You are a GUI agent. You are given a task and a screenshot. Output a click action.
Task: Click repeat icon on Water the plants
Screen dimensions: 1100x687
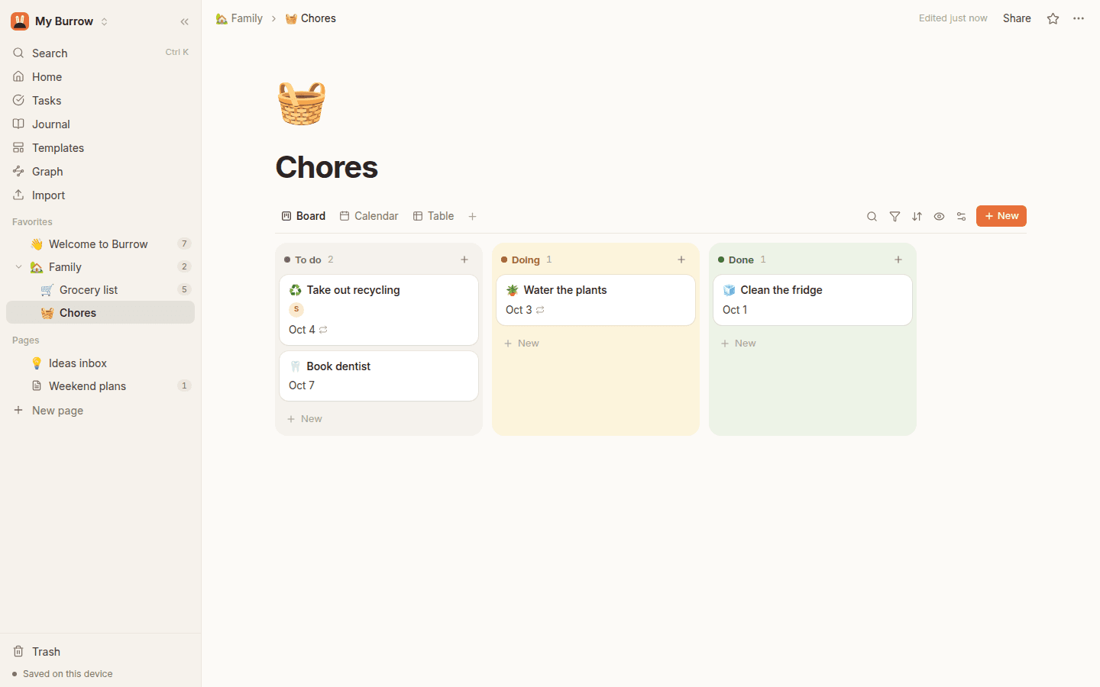point(540,310)
